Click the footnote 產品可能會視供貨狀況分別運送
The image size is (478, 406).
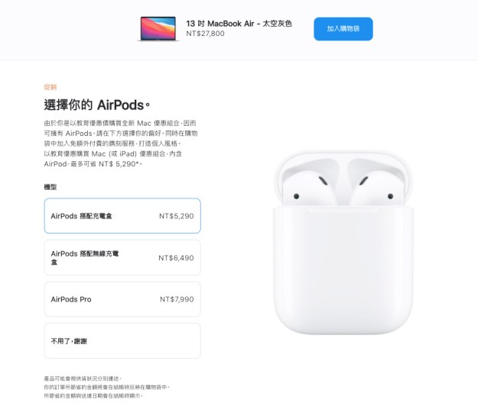click(x=83, y=379)
